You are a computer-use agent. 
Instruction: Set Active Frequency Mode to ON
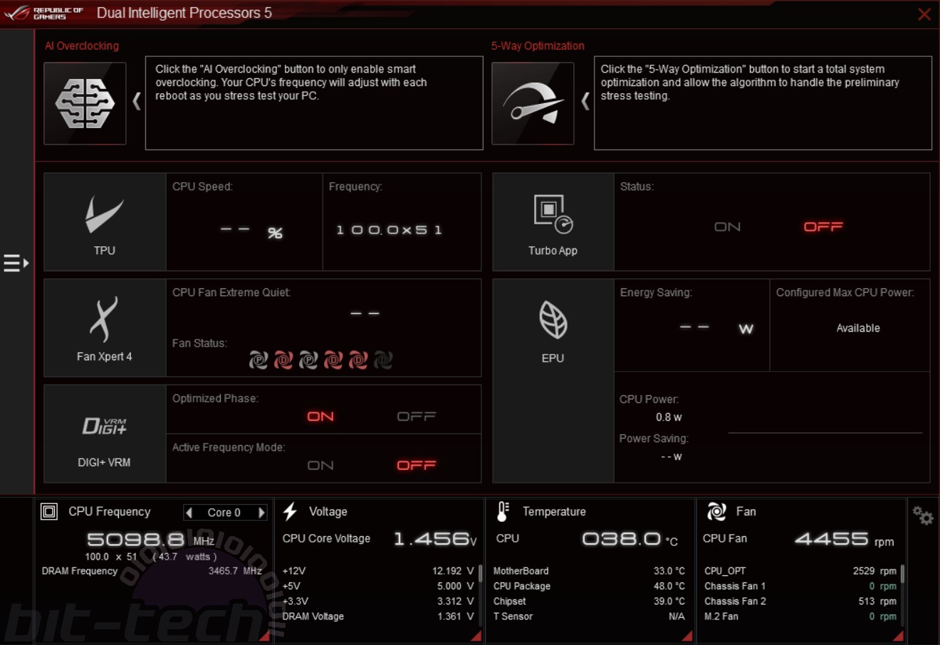320,465
